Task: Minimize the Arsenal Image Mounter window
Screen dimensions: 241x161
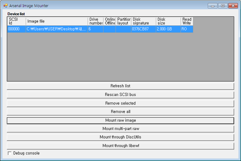Action: 212,6
